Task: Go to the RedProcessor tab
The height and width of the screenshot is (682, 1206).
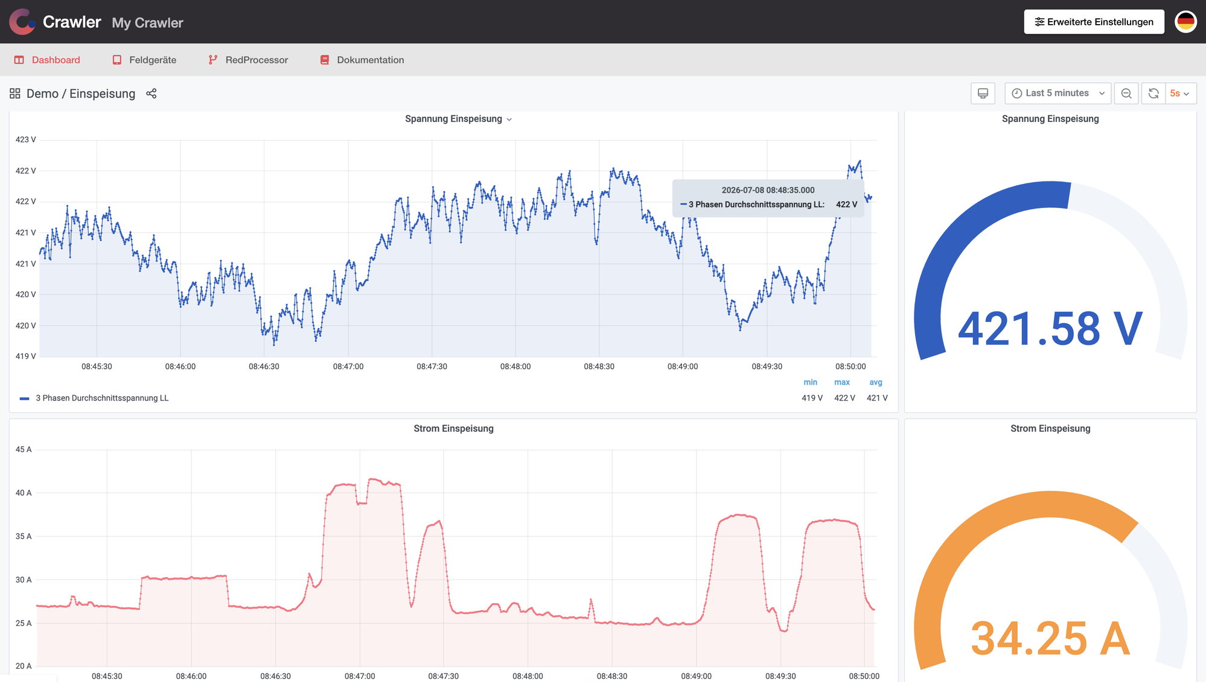Action: [248, 60]
